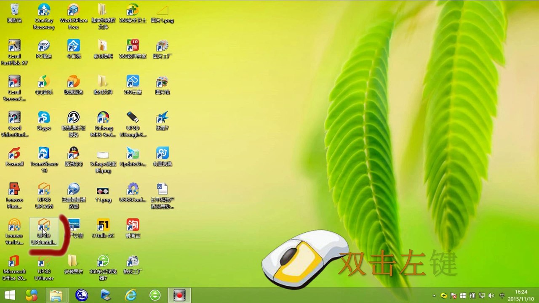Screen dimensions: 539x303
Task: Select the UP3D UDongle USB shortcut
Action: (133, 124)
